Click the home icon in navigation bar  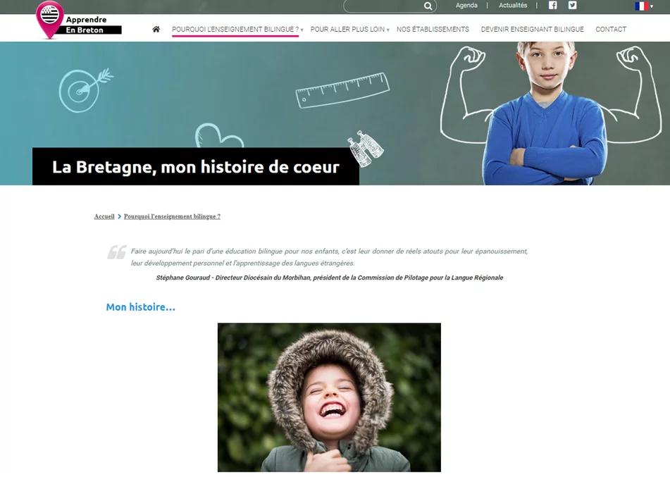(156, 30)
